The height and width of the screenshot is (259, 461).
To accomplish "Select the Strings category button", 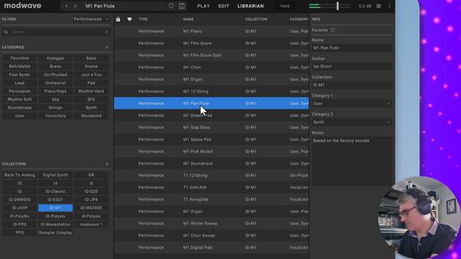I will pos(55,107).
